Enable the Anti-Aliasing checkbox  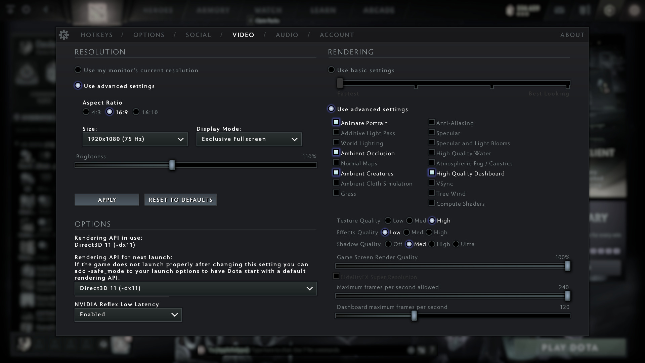(432, 122)
